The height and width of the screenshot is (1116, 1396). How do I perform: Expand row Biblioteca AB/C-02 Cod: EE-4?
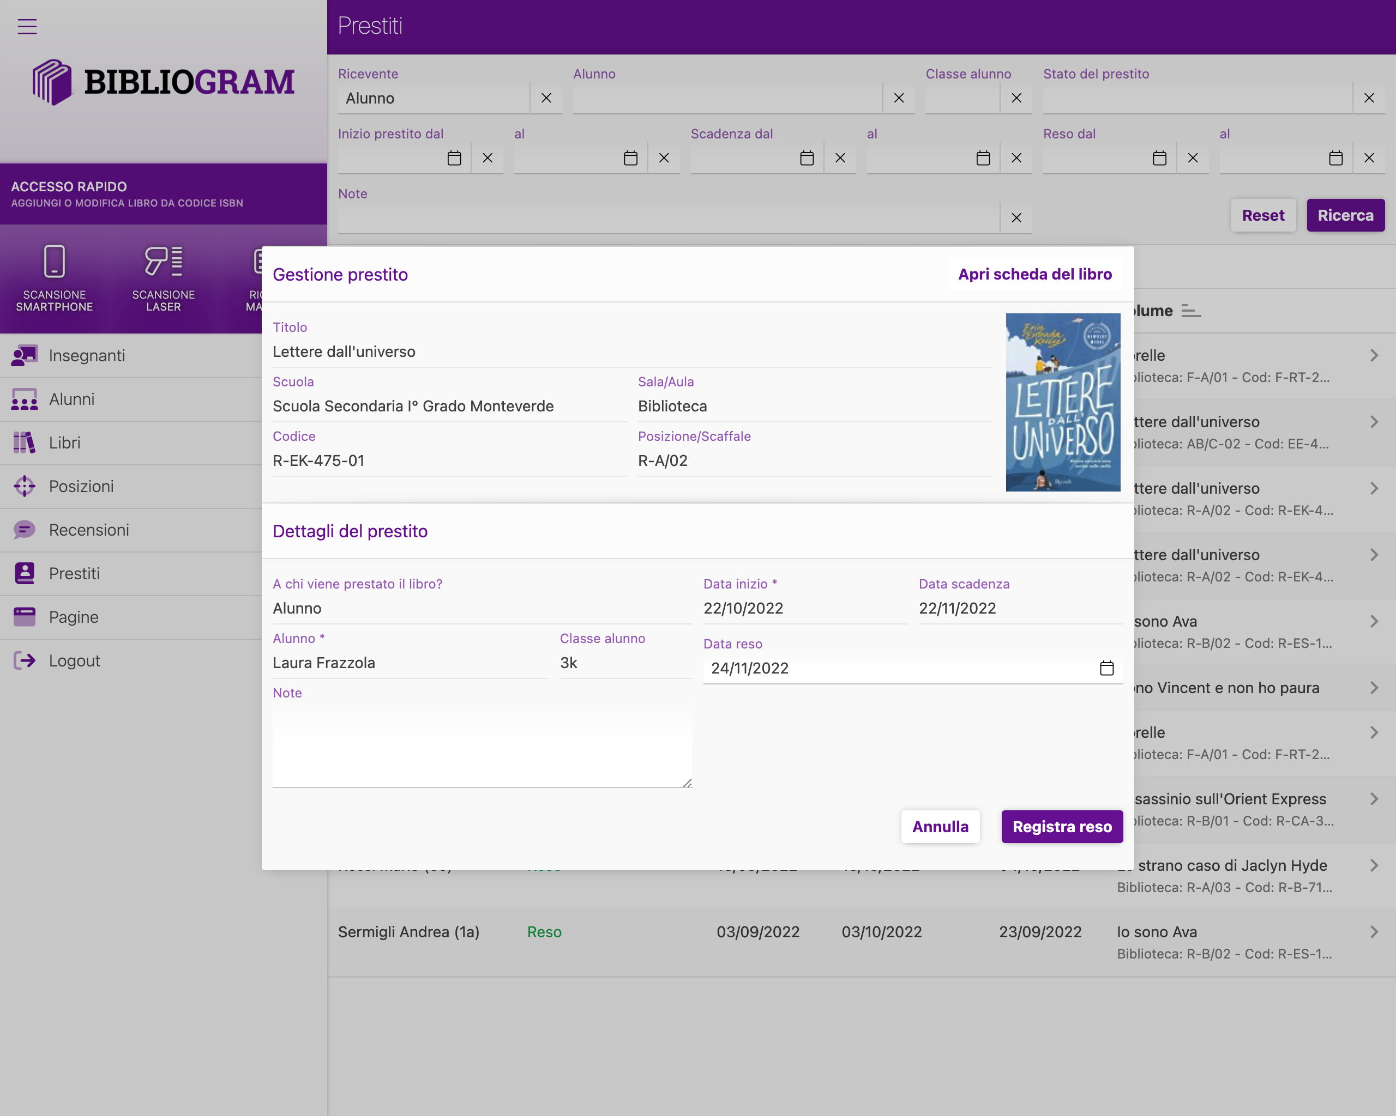[1374, 422]
